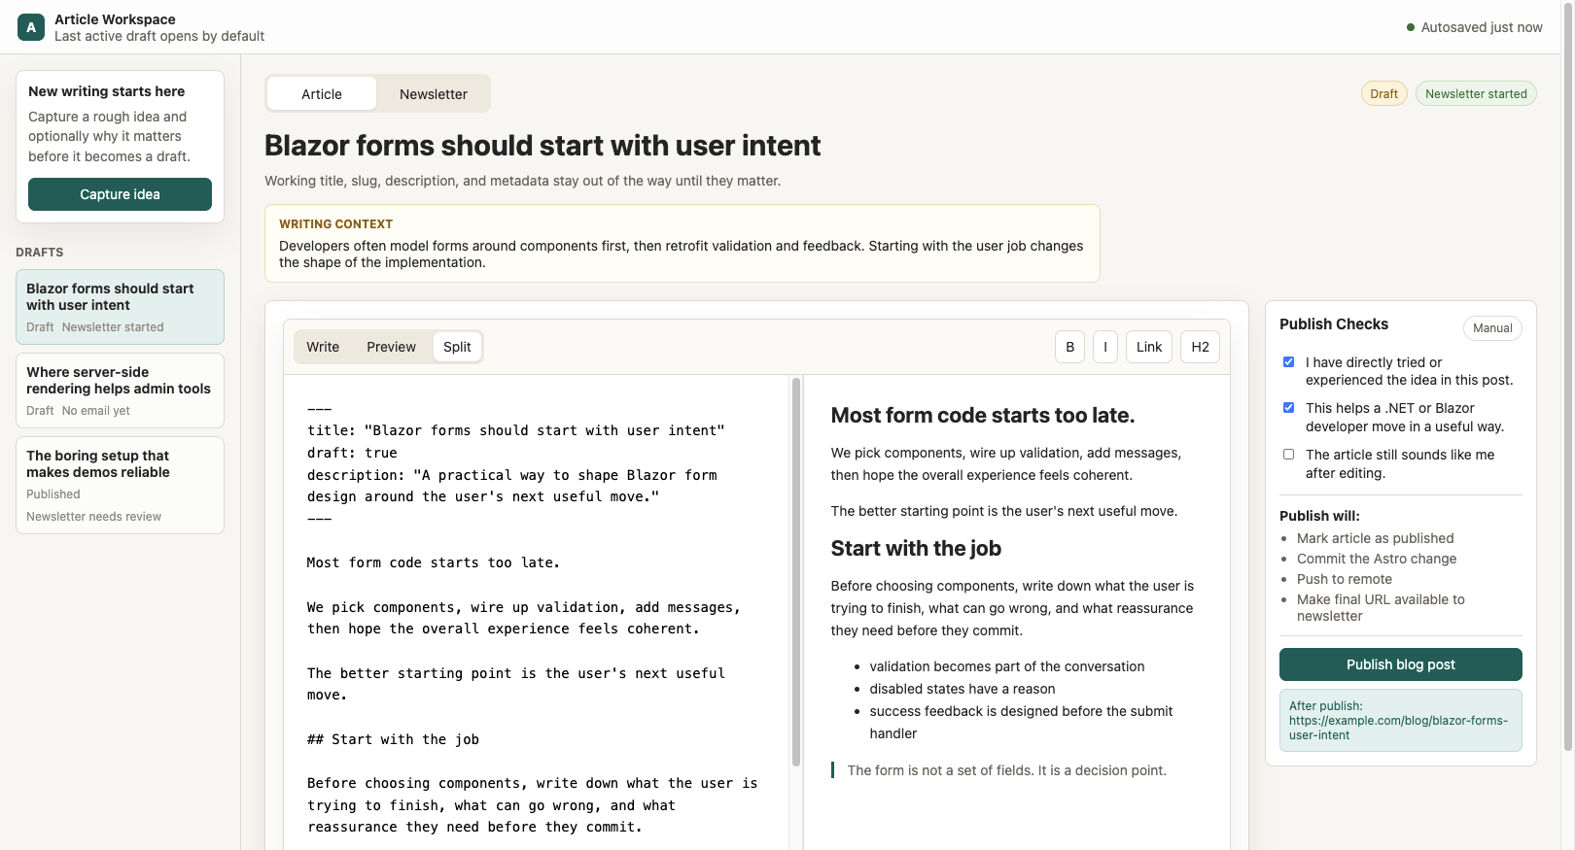Click the article title heading

click(542, 146)
